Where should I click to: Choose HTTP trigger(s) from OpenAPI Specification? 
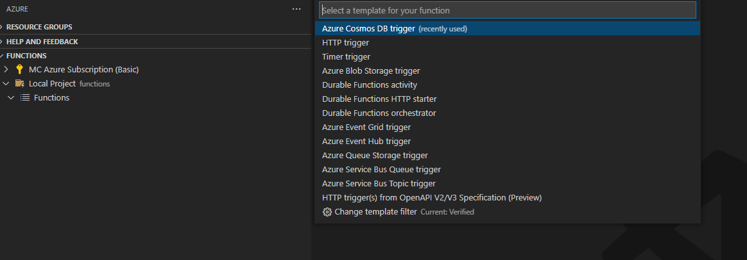432,198
